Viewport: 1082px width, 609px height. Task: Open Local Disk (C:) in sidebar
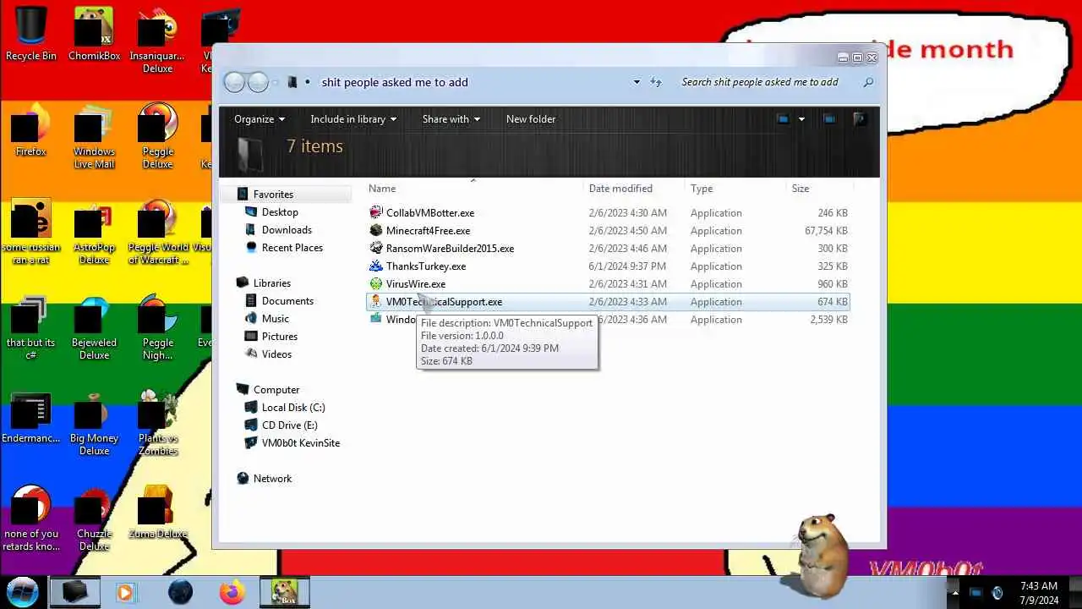[293, 408]
